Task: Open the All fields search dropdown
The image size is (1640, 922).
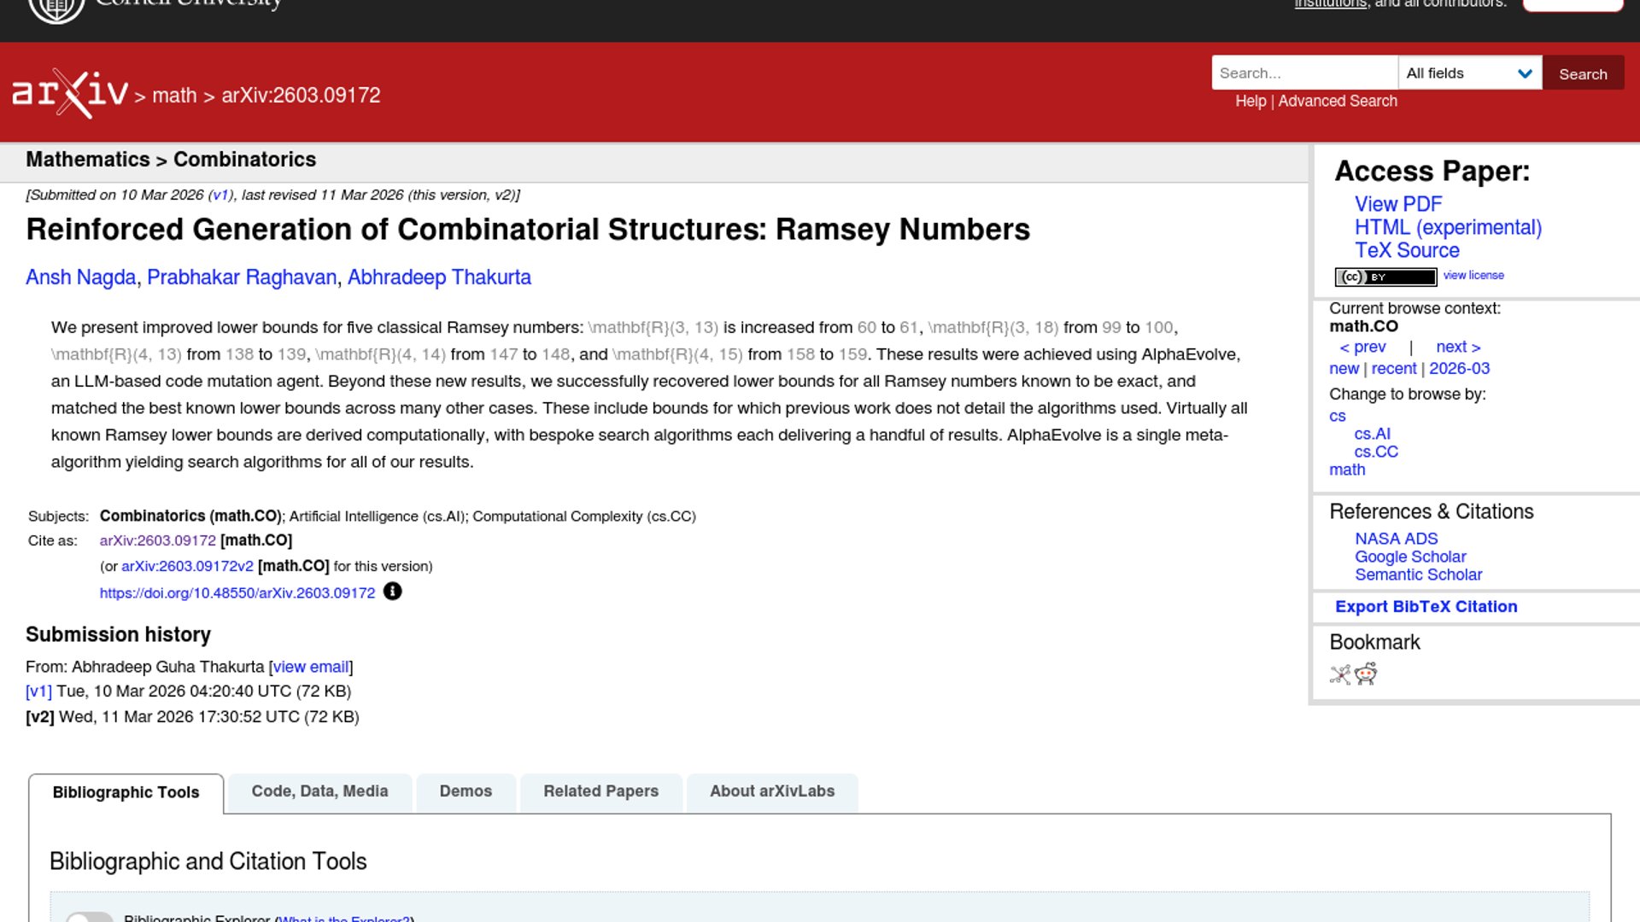Action: 1469,73
